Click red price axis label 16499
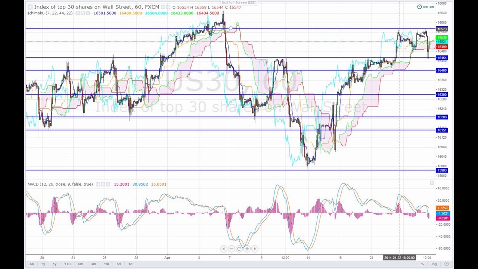Screen dimensions: 478x269 coord(442,47)
